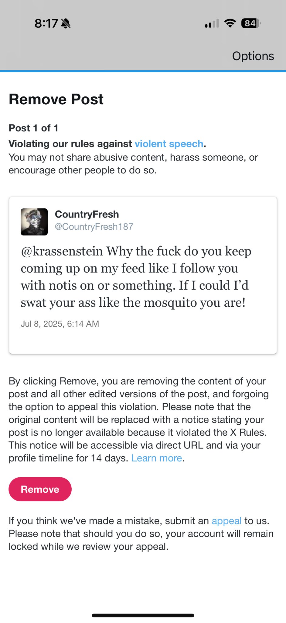Open the Options menu
Viewport: 286px width, 623px height.
[253, 56]
